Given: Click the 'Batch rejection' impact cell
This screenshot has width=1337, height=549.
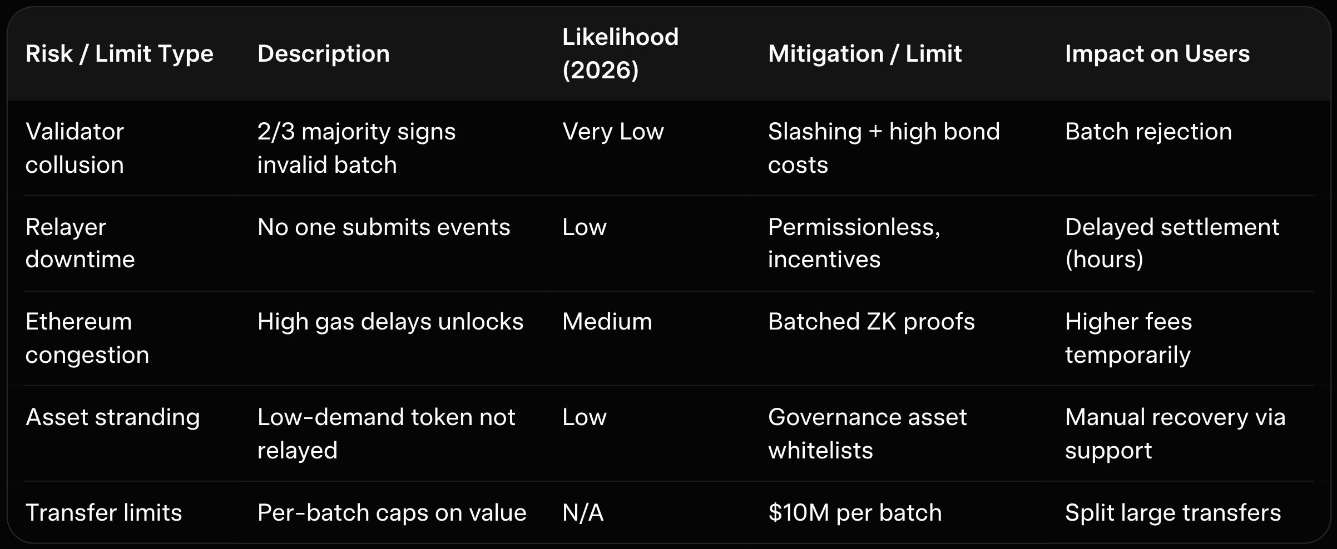Looking at the screenshot, I should [1148, 132].
